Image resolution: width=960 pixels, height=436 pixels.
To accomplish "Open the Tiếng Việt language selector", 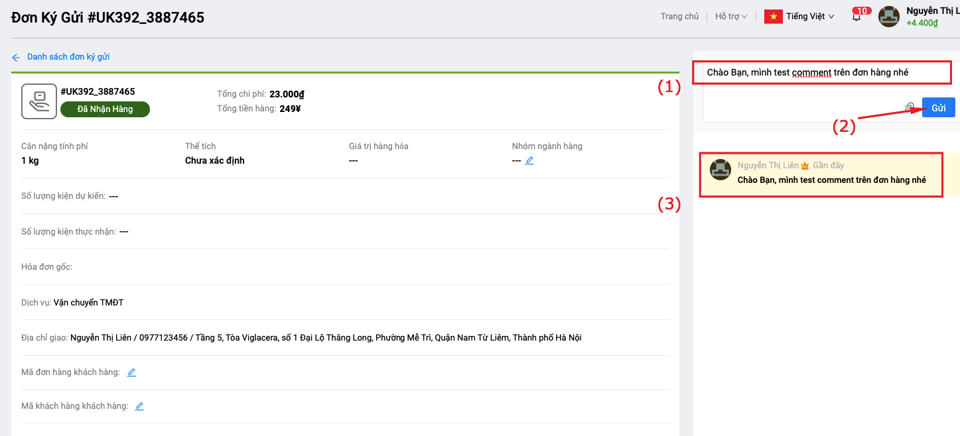I will tap(809, 17).
